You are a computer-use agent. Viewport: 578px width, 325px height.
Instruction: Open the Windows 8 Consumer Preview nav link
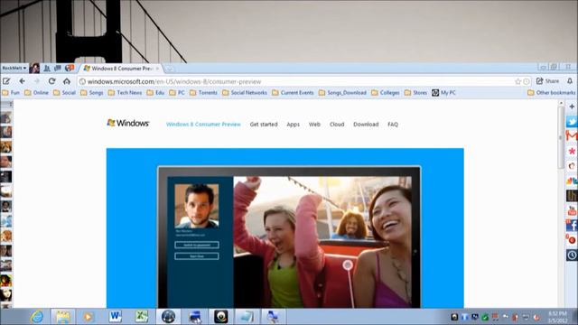coord(203,125)
